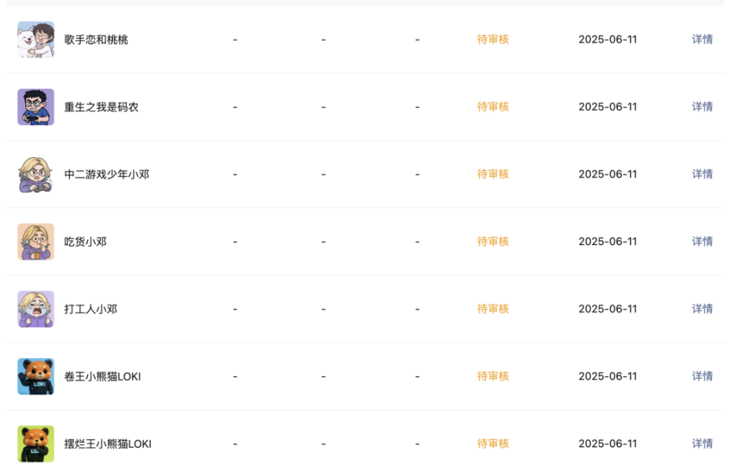Click the date in 摆烂王小熊猫LOKI row
This screenshot has width=755, height=472.
click(608, 444)
